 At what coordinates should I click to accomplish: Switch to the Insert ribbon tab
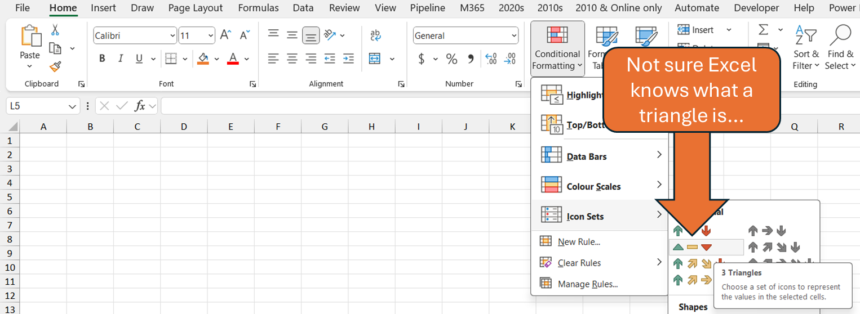tap(103, 8)
